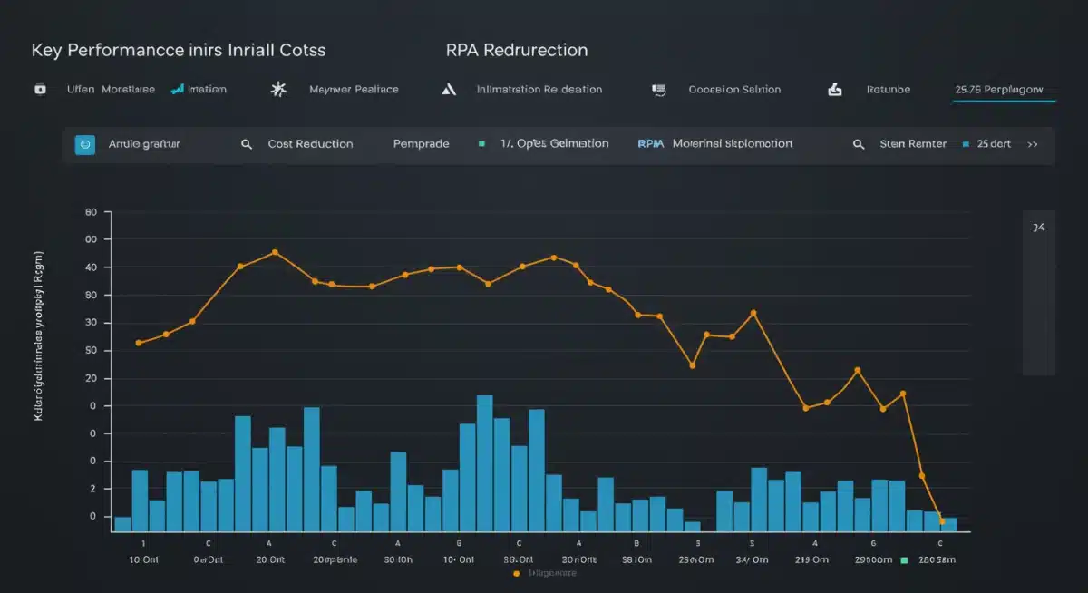Open the Imation trending chart icon
The height and width of the screenshot is (593, 1088).
pyautogui.click(x=176, y=89)
